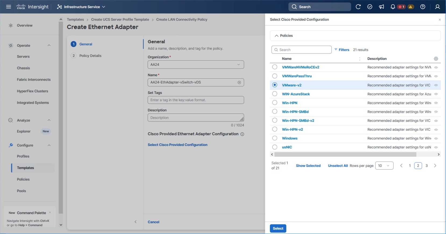The image size is (446, 234).
Task: Focus the policies Search field
Action: tap(301, 50)
